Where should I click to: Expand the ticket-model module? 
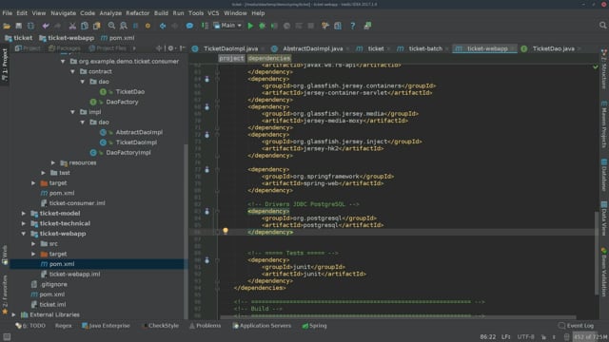[x=24, y=213]
